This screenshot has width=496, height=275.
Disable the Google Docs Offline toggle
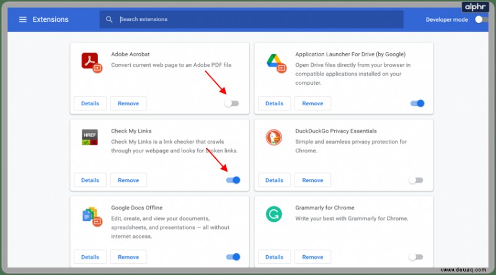[x=233, y=257]
